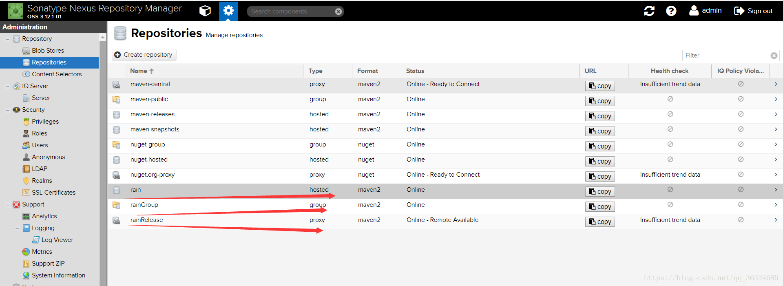Viewport: 783px width, 286px height.
Task: Copy URL for rain repository
Action: [600, 191]
